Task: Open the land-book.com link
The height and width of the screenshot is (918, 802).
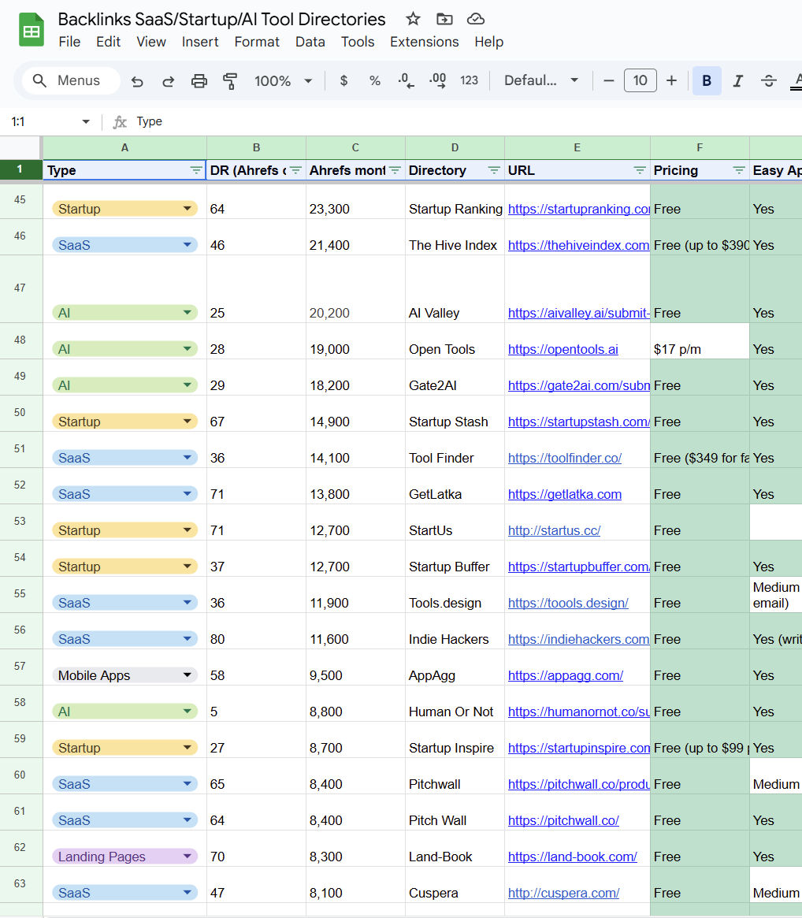Action: 572,857
